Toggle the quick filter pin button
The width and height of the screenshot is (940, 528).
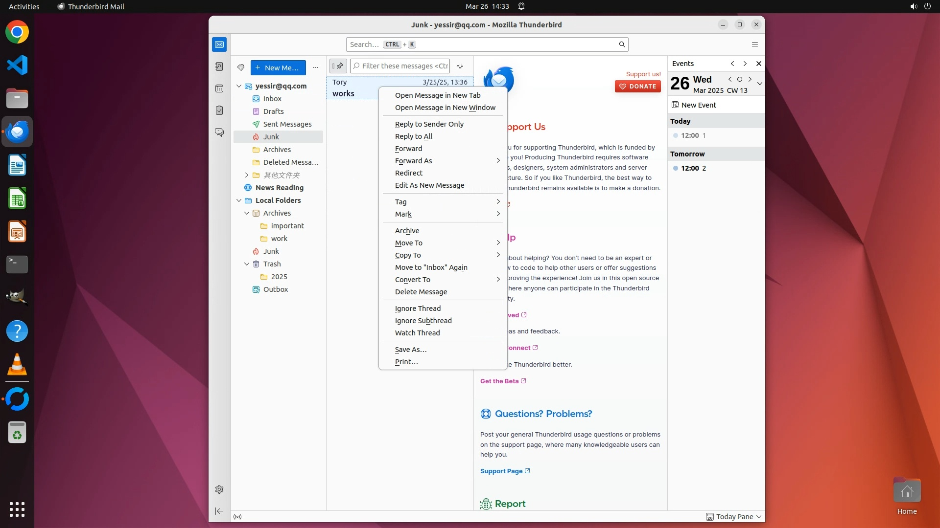(338, 66)
